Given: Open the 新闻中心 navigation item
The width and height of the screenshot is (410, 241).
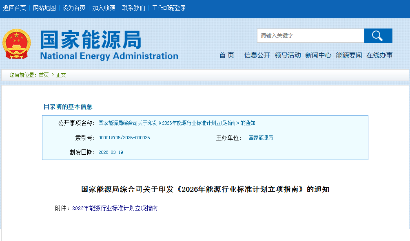Looking at the screenshot, I should (x=318, y=55).
